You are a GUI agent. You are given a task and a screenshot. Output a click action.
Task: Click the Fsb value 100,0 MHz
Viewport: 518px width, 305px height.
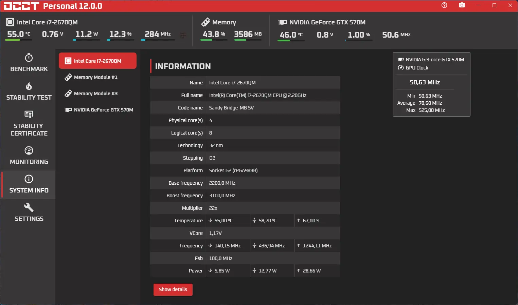pyautogui.click(x=221, y=258)
